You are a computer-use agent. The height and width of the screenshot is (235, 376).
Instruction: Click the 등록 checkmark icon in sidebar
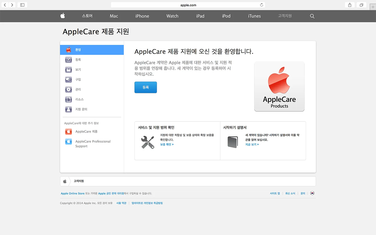click(x=68, y=60)
